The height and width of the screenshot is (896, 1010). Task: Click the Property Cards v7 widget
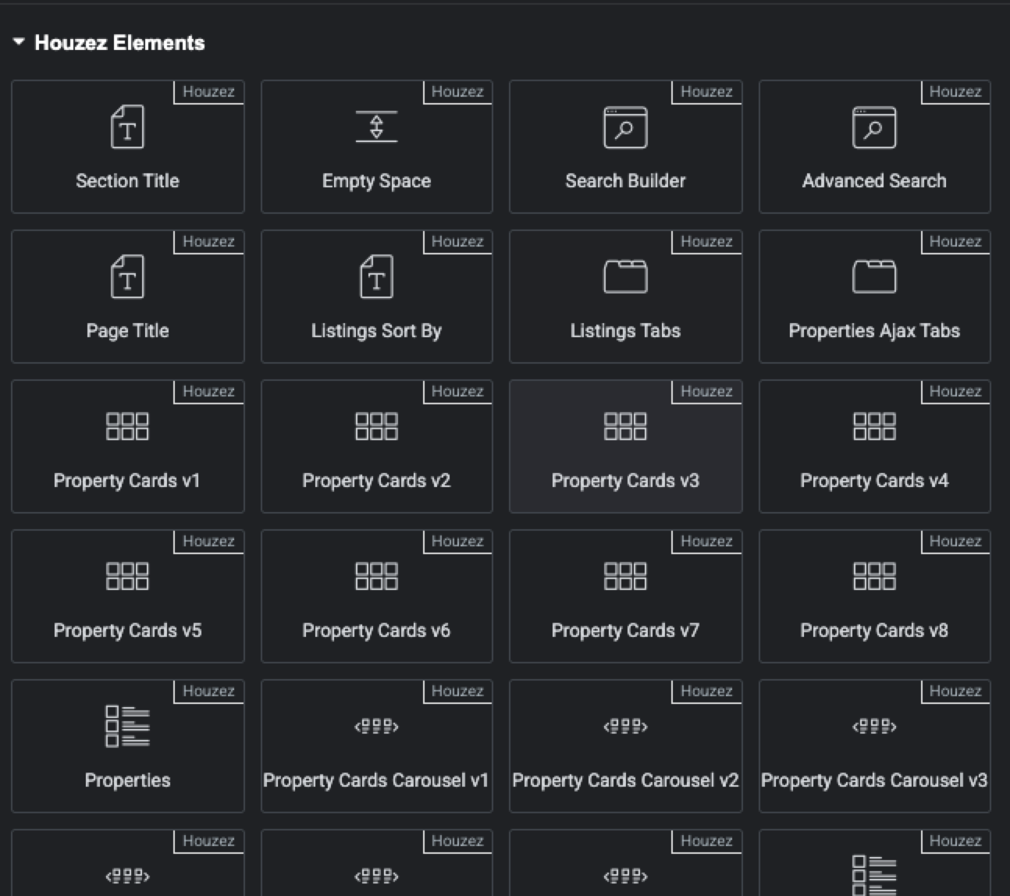pyautogui.click(x=625, y=596)
